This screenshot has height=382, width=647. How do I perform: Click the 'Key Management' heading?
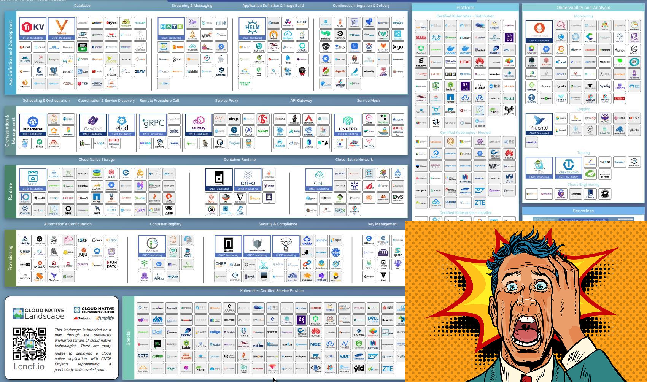[383, 224]
